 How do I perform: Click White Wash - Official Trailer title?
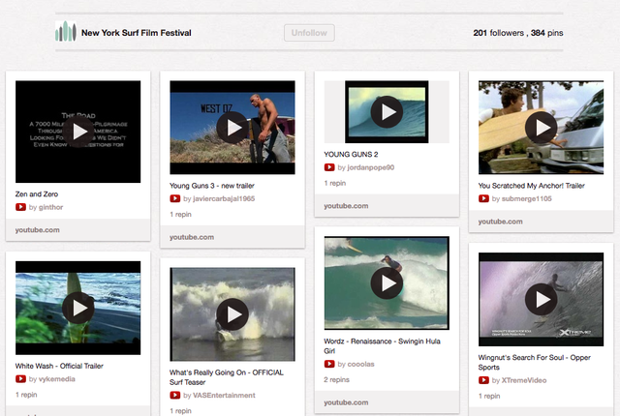point(59,366)
